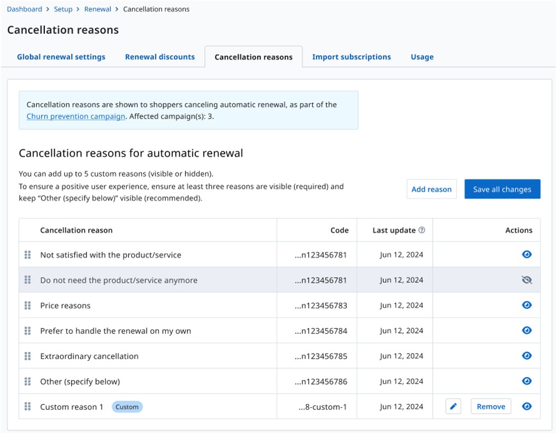This screenshot has height=433, width=559.
Task: Hide the Not satisfied with product/service reason
Action: click(x=527, y=255)
